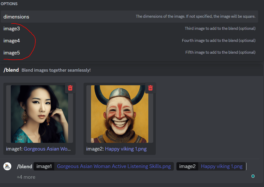This screenshot has width=264, height=187.
Task: Click the dimensions description text
Action: pyautogui.click(x=196, y=16)
